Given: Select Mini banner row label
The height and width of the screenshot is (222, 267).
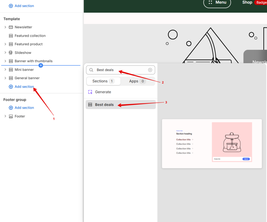Looking at the screenshot, I should tap(24, 70).
